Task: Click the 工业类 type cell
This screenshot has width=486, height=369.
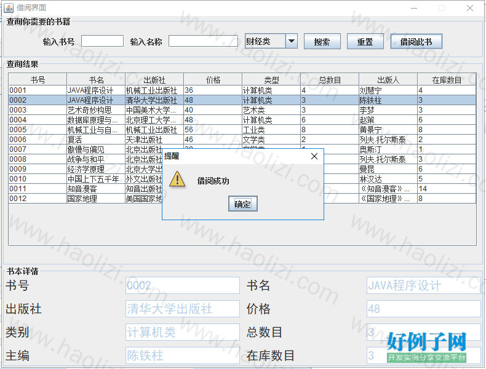Action: (271, 130)
